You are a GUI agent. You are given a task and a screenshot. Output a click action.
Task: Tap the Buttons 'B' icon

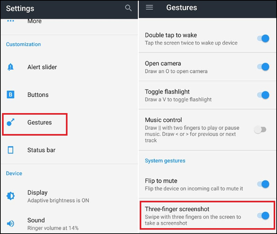tap(11, 95)
